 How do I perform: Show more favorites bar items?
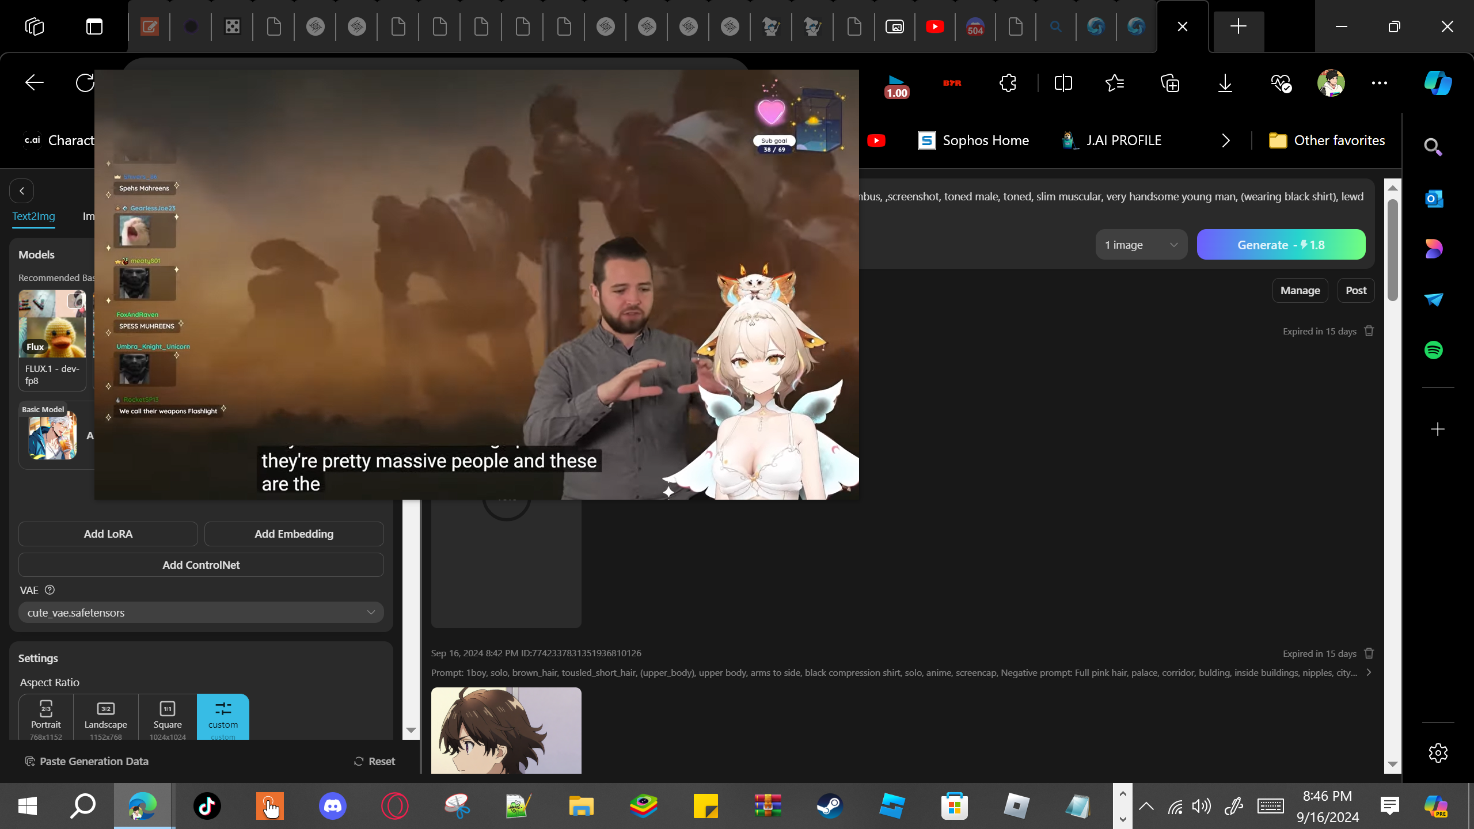tap(1226, 140)
